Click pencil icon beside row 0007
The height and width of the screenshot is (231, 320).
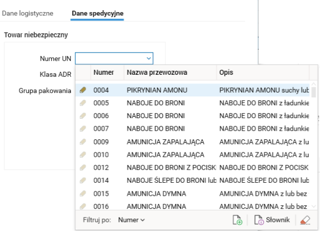[x=83, y=129]
